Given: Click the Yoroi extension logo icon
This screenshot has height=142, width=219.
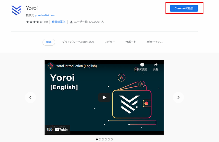Looking at the screenshot, I should (x=17, y=10).
